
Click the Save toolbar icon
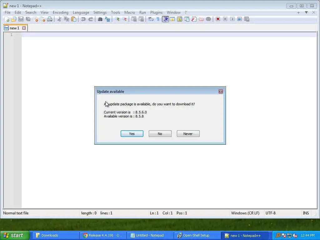21,19
